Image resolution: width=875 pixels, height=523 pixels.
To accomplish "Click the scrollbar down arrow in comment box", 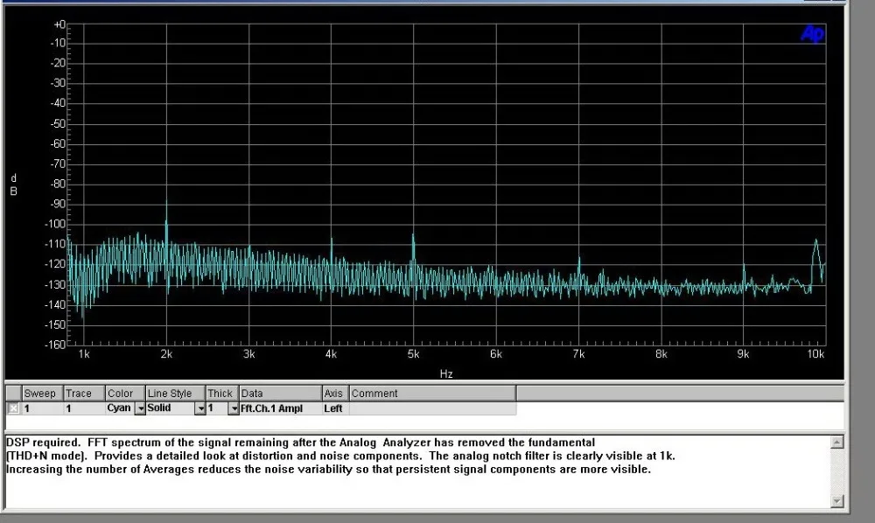I will click(x=836, y=500).
